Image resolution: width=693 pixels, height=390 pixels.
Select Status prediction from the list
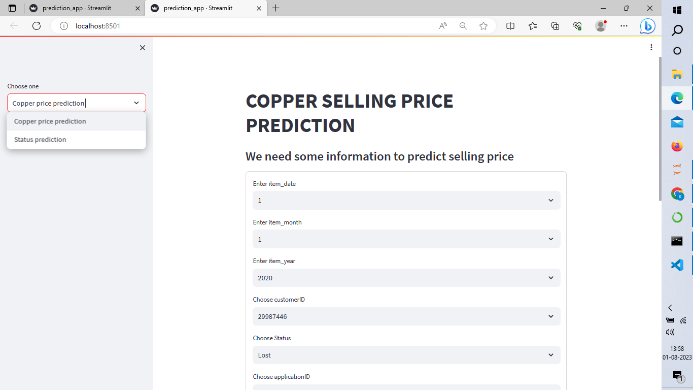click(41, 139)
